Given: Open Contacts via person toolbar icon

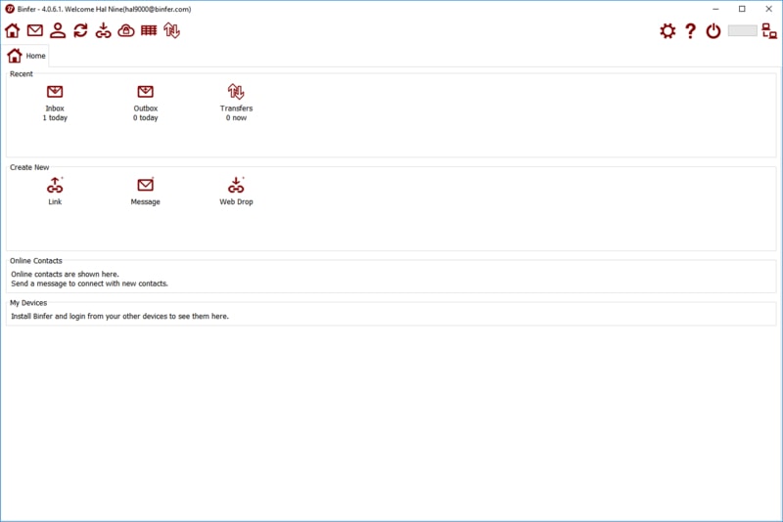Looking at the screenshot, I should pos(58,31).
